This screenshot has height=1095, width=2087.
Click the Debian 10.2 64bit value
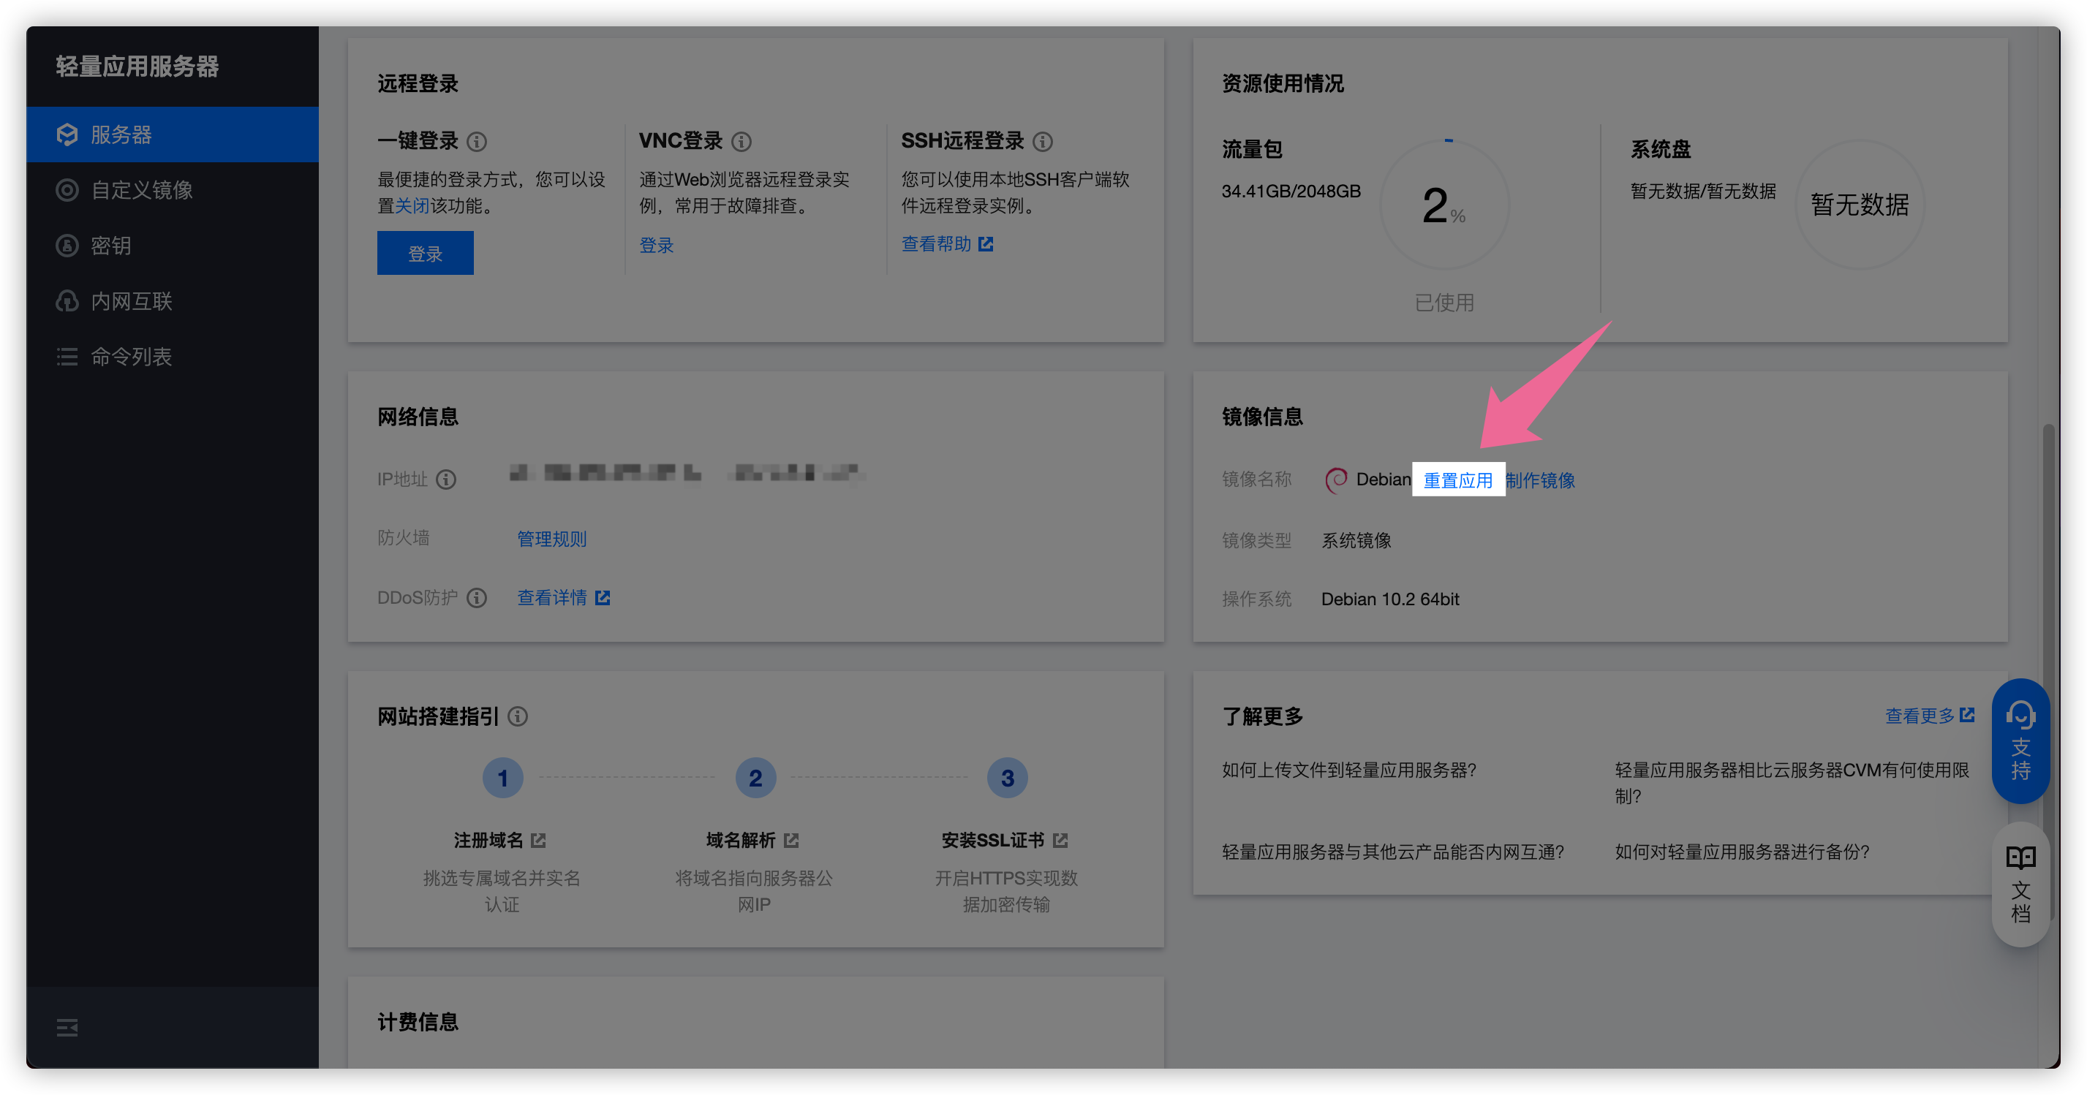1390,599
